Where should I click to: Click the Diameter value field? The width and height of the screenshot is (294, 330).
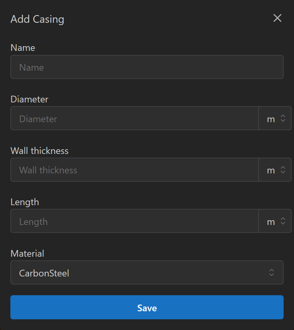coord(134,118)
